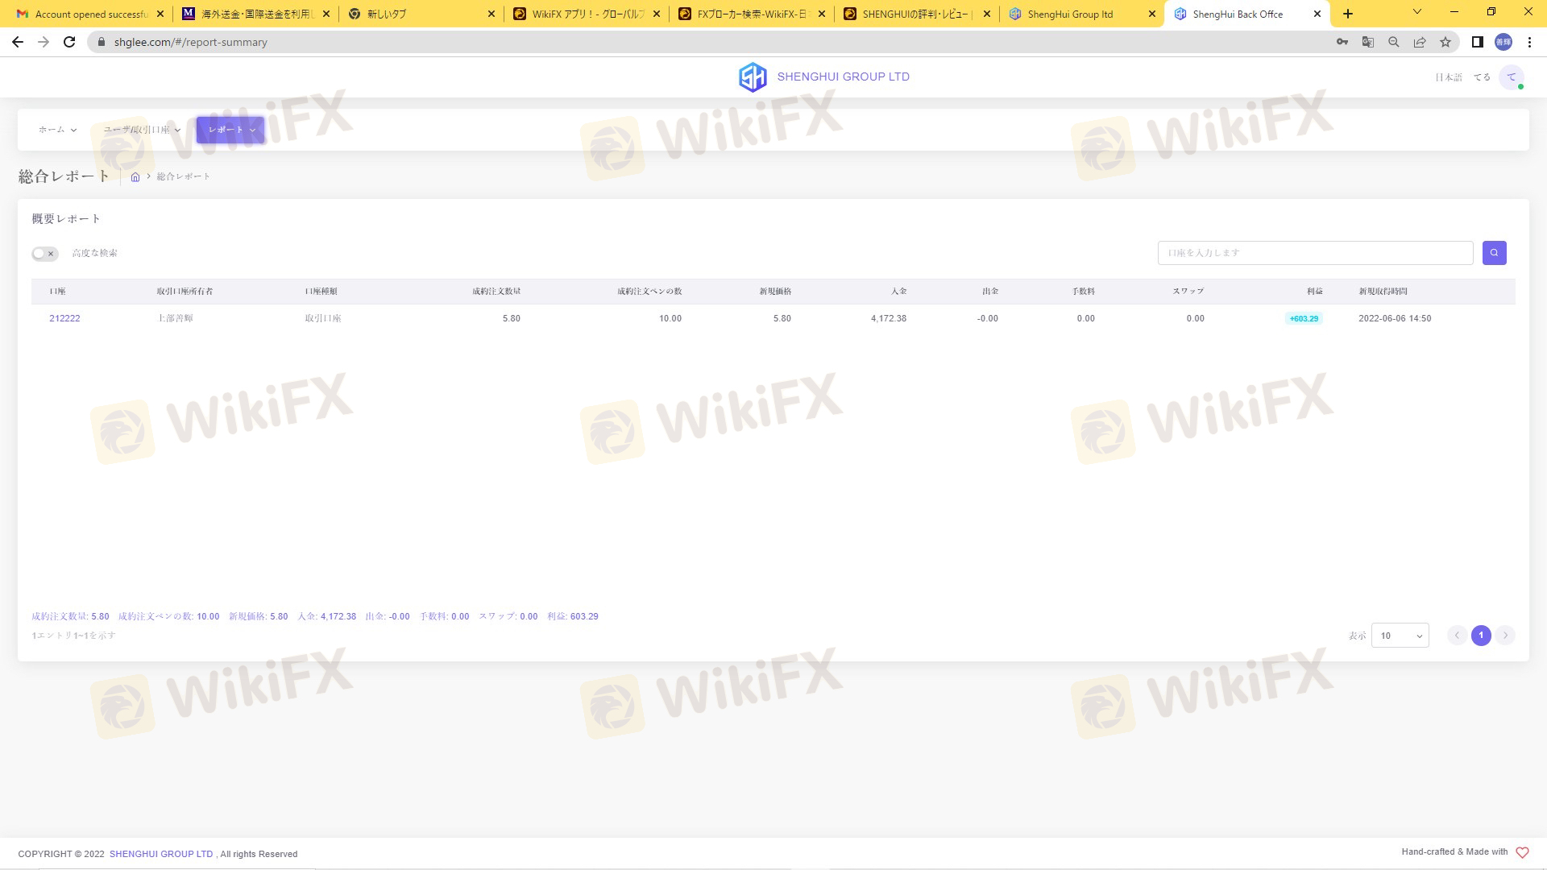The width and height of the screenshot is (1547, 870).
Task: Click the purple search icon button
Action: (x=1494, y=253)
